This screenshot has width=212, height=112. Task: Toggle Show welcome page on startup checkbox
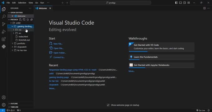108,105
